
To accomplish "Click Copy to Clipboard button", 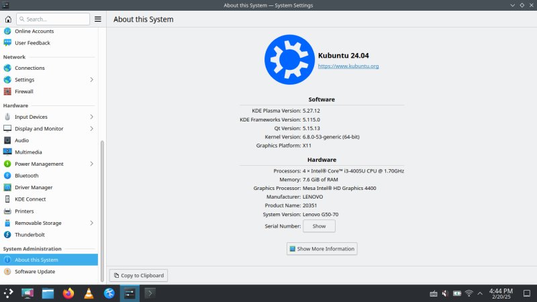I will tap(138, 275).
